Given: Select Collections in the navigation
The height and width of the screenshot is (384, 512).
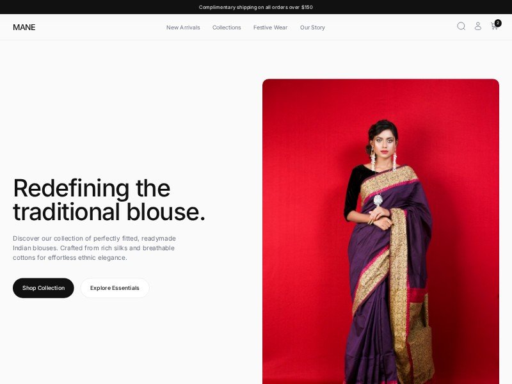Looking at the screenshot, I should [227, 28].
